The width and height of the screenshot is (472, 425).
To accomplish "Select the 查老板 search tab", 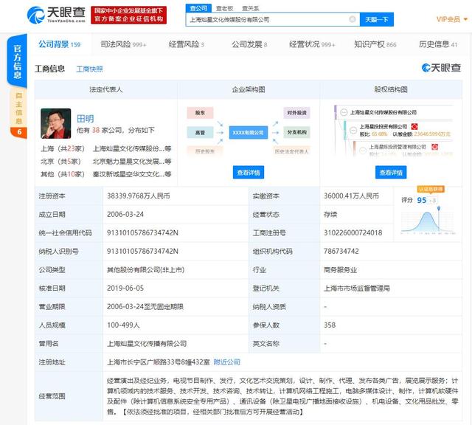I will 224,8.
